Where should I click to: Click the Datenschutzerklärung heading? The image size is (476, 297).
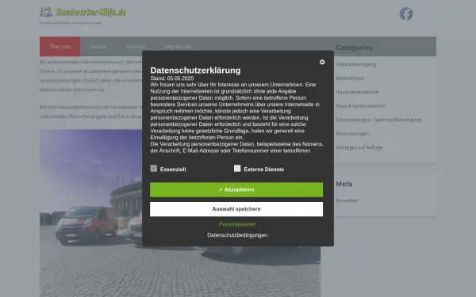195,70
